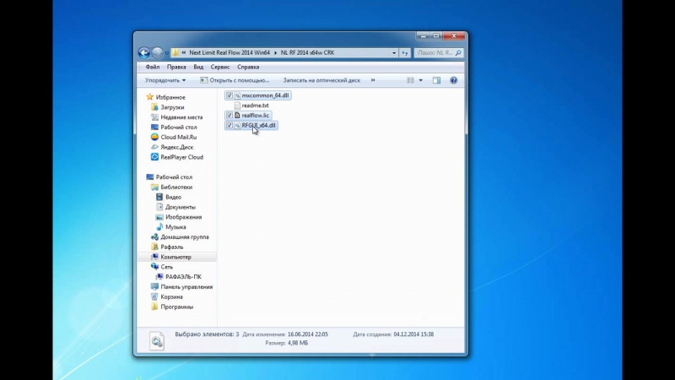Screen dimensions: 675x380
Task: Open Загрузки folder in sidebar
Action: coord(172,107)
